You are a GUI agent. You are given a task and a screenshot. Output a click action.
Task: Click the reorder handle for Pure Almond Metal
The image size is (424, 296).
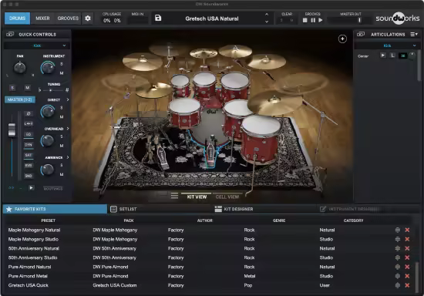pyautogui.click(x=398, y=276)
